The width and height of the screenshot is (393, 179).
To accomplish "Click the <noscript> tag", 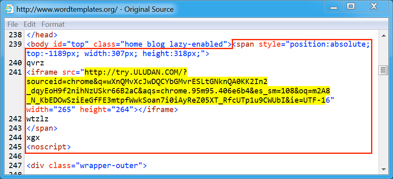I will pyautogui.click(x=49, y=147).
